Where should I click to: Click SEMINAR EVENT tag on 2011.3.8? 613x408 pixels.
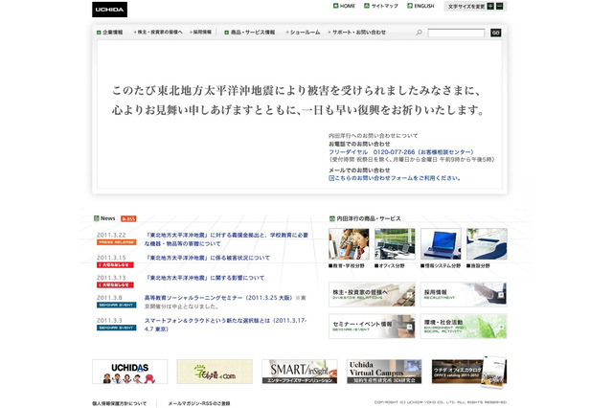(x=117, y=305)
